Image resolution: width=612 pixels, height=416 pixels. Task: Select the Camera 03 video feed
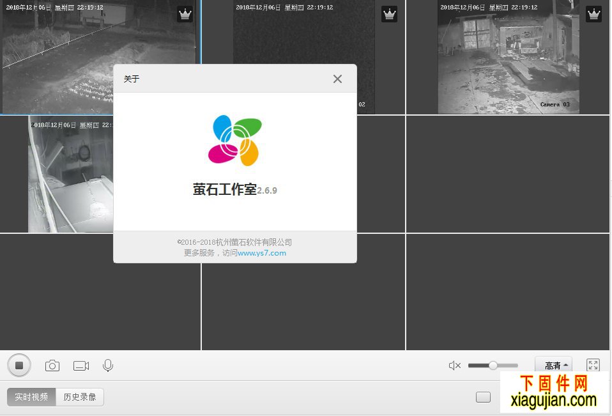508,57
